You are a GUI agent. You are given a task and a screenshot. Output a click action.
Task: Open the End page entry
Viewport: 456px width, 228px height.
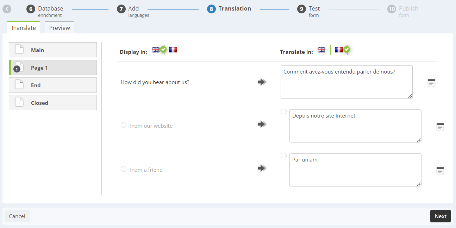(53, 85)
